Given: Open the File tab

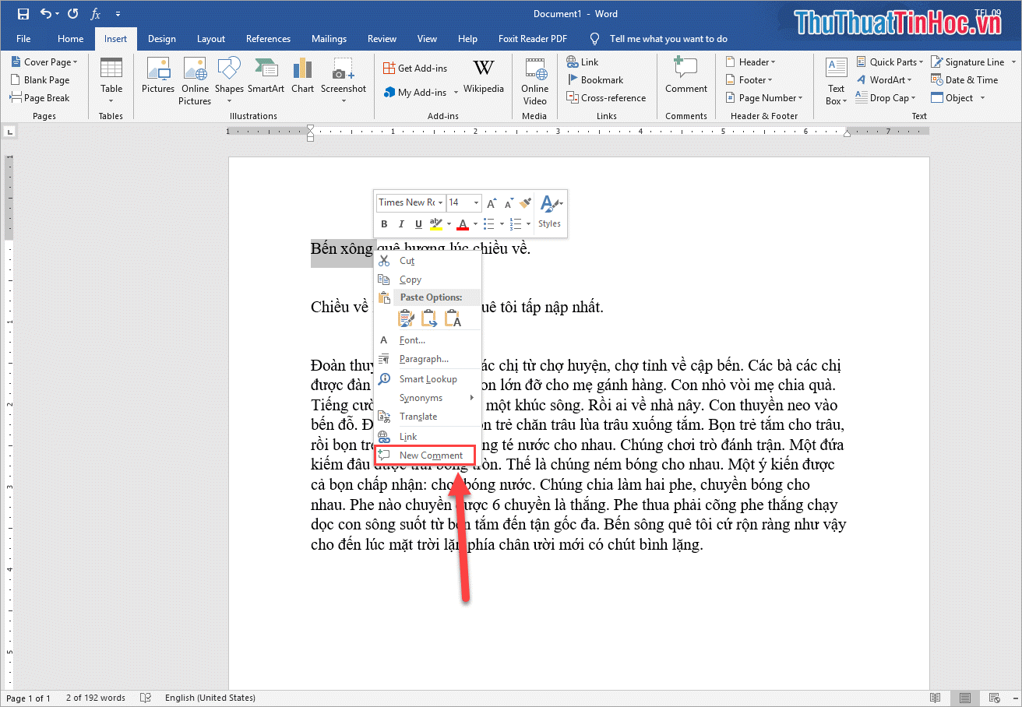Looking at the screenshot, I should (23, 39).
